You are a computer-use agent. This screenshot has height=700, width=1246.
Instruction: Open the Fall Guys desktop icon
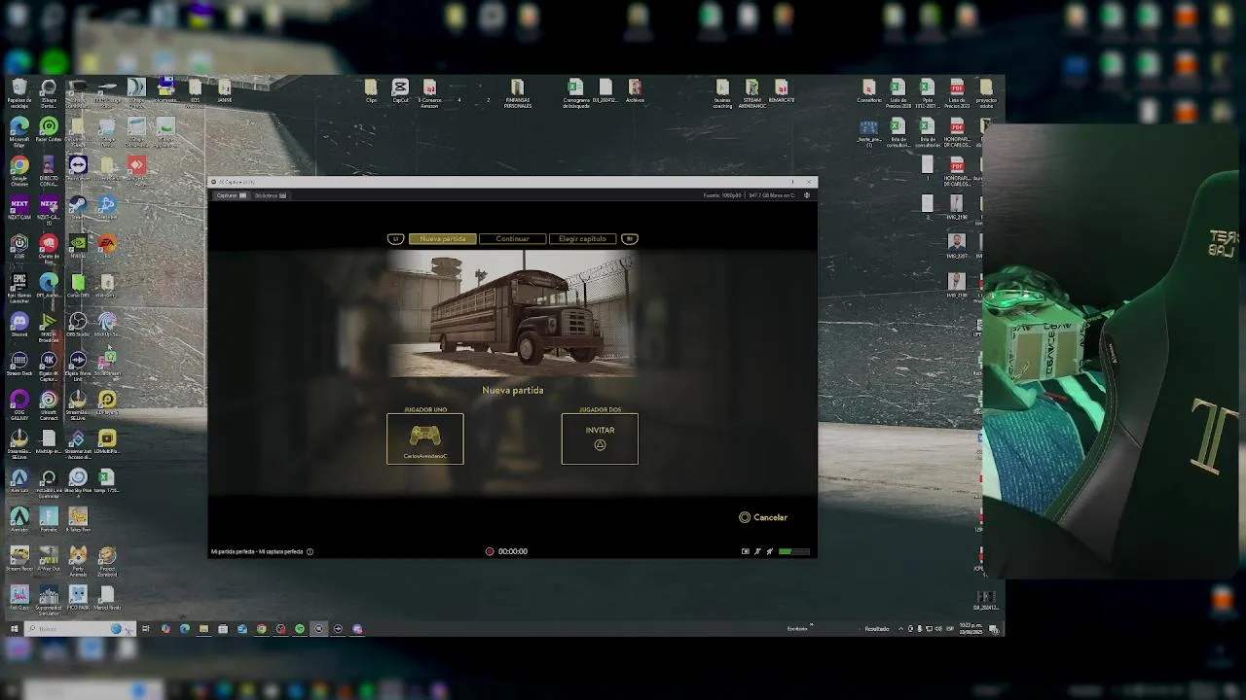[19, 598]
